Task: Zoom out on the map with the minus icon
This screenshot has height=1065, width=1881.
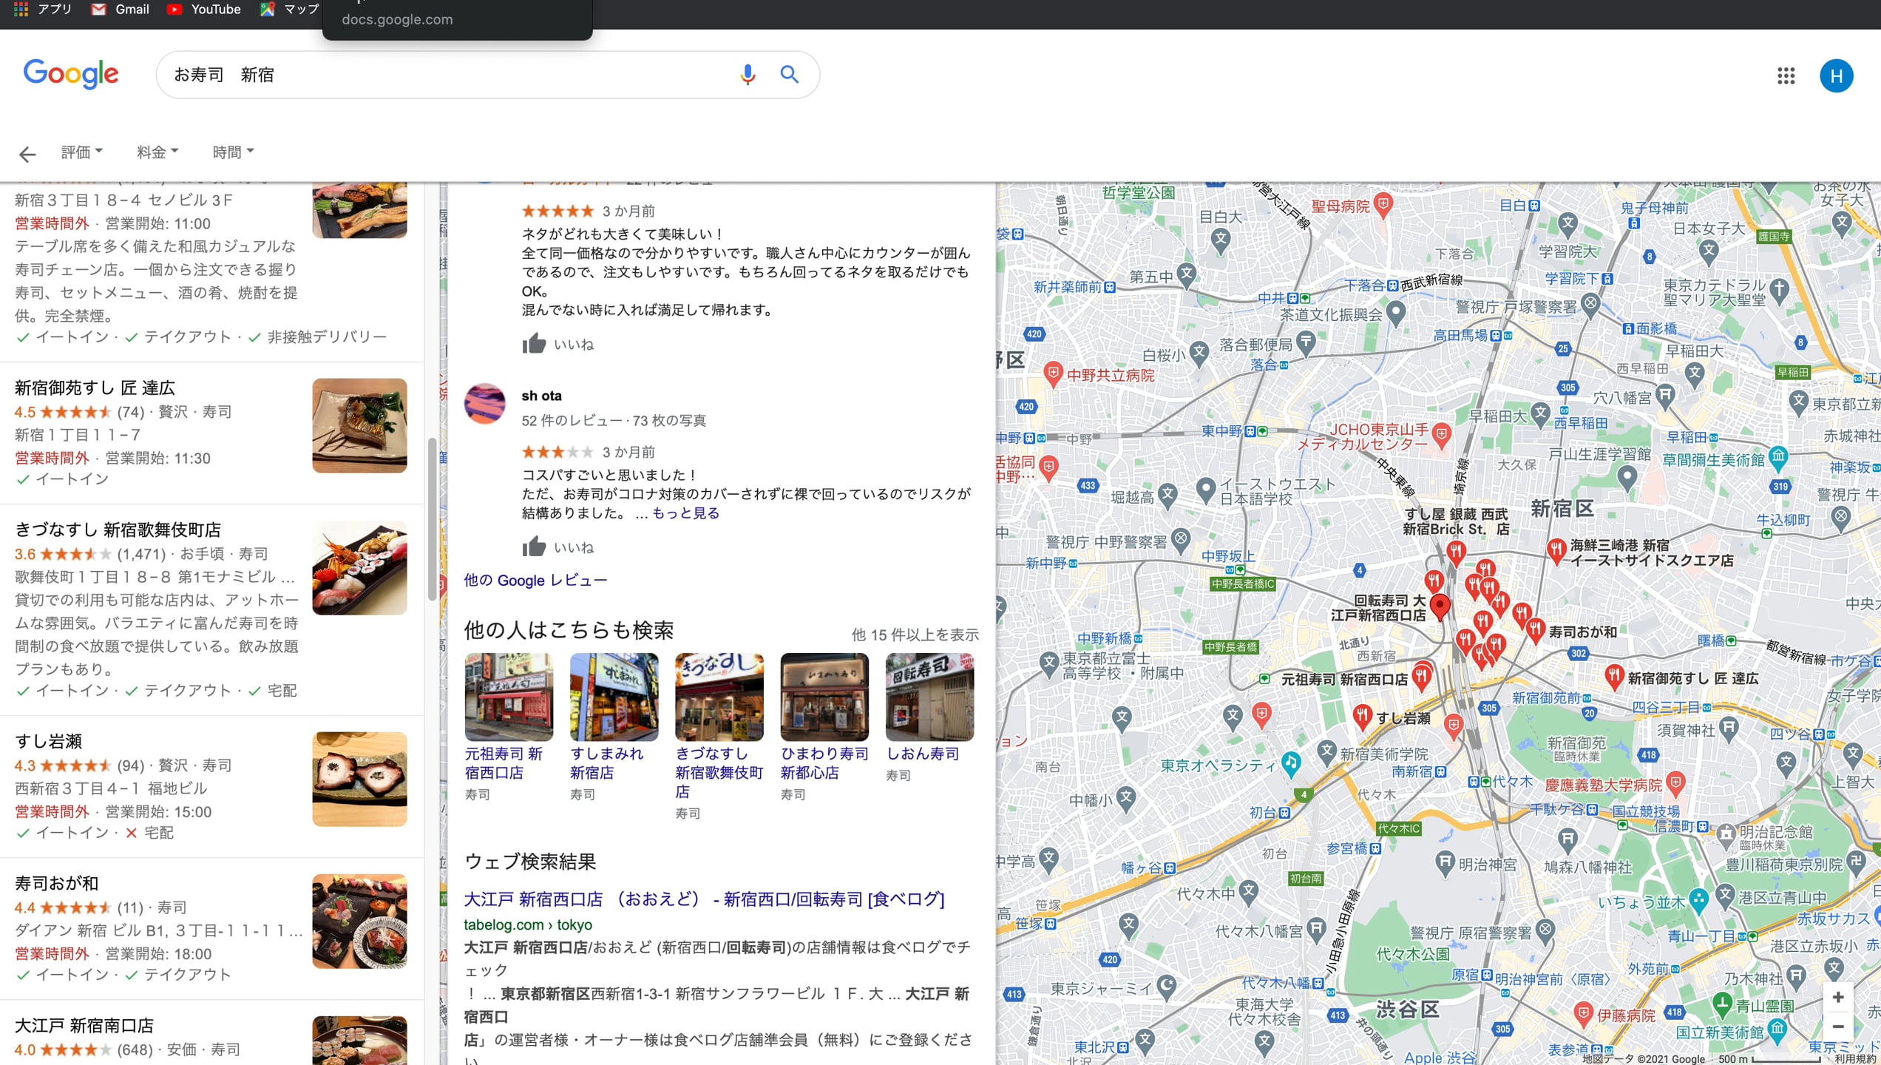Action: (1838, 1027)
